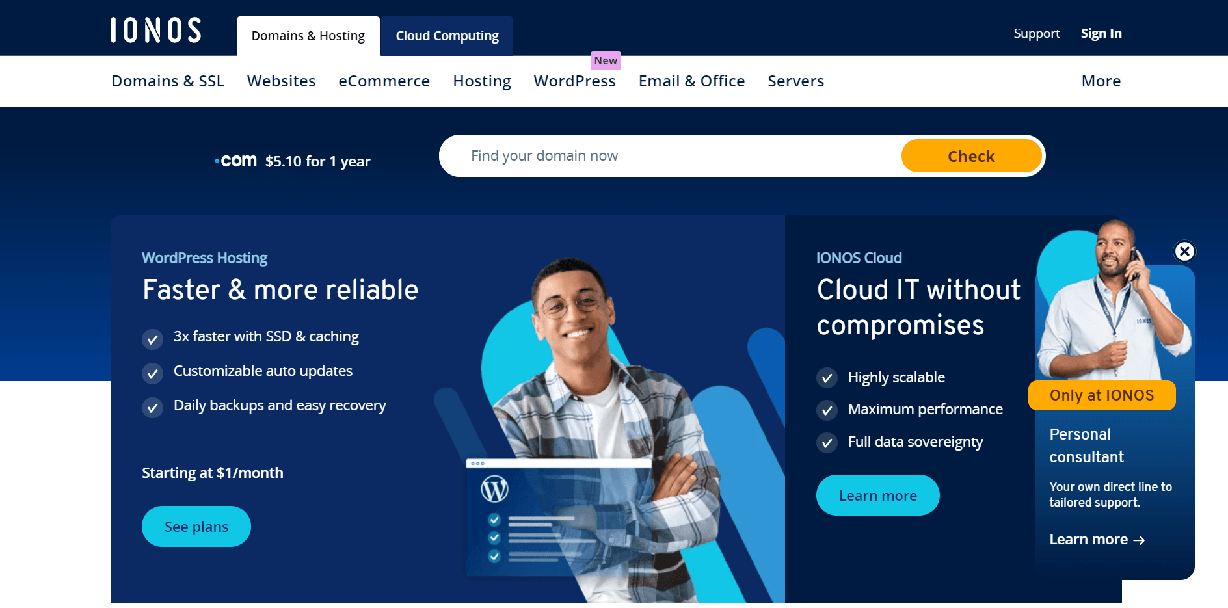Click the IONOS logo
The image size is (1228, 608).
point(156,30)
